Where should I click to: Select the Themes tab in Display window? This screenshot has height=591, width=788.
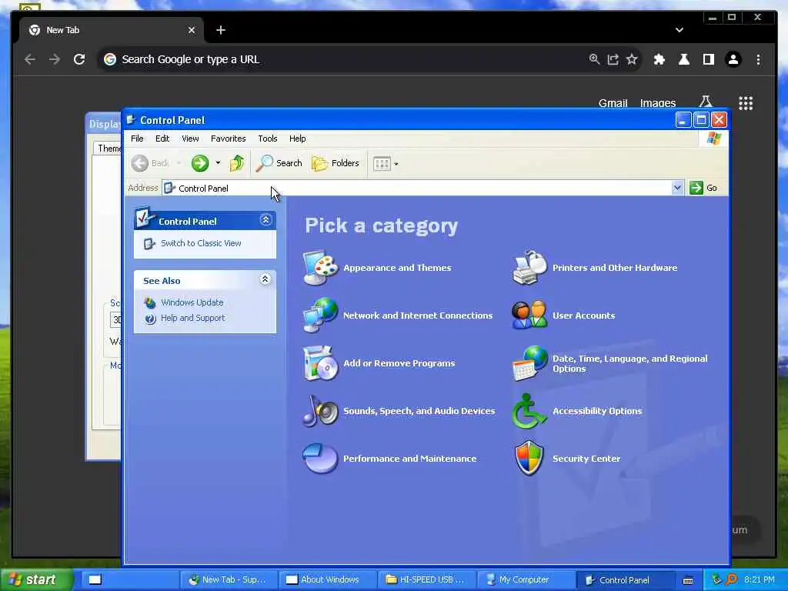(x=108, y=149)
